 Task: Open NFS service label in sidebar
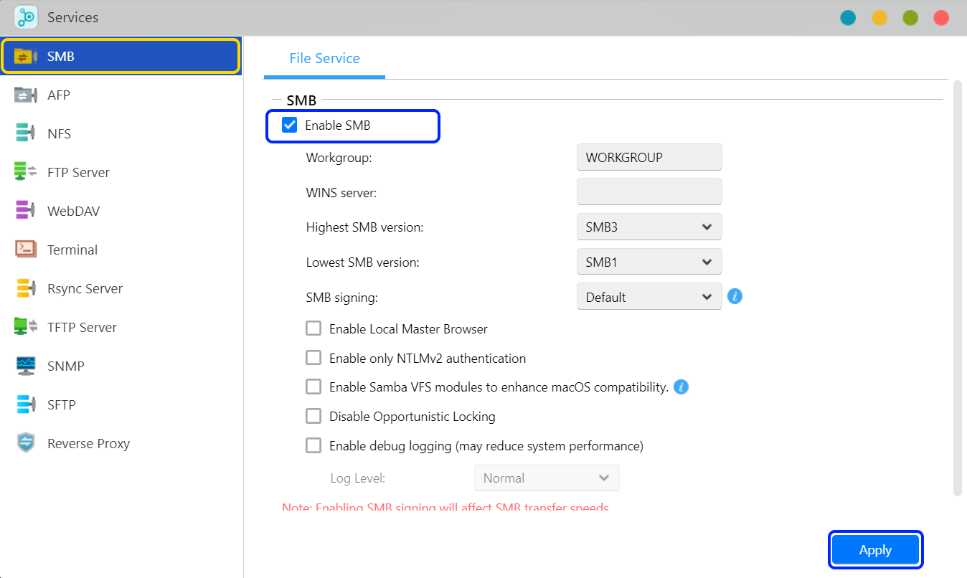tap(59, 134)
